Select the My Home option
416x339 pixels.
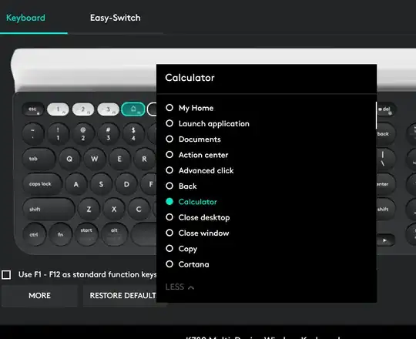pyautogui.click(x=190, y=108)
